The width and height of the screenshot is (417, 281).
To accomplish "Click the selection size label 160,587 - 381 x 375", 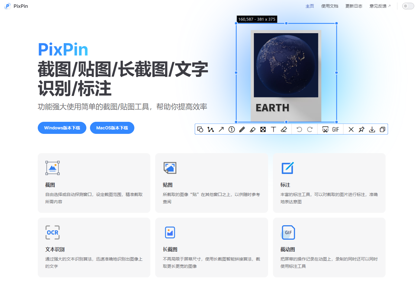I will pos(257,19).
